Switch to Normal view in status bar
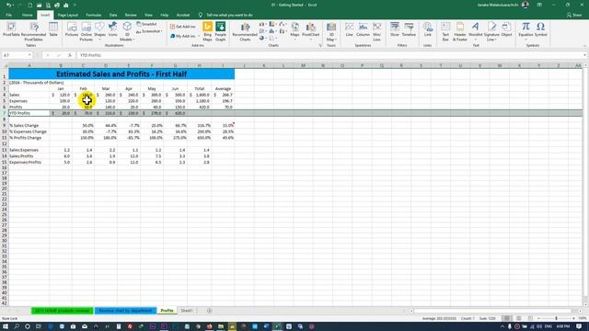The height and width of the screenshot is (331, 589). tap(507, 318)
